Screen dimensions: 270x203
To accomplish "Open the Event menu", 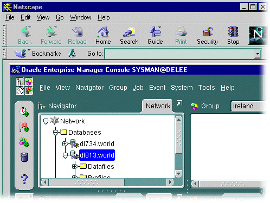I will [x=157, y=88].
